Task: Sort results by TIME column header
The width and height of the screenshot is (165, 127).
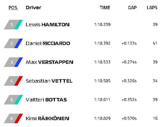Action: [105, 8]
